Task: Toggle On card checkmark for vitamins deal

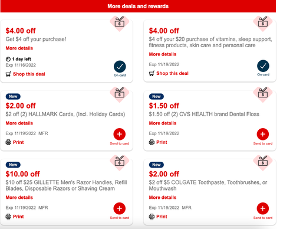Action: pyautogui.click(x=263, y=66)
